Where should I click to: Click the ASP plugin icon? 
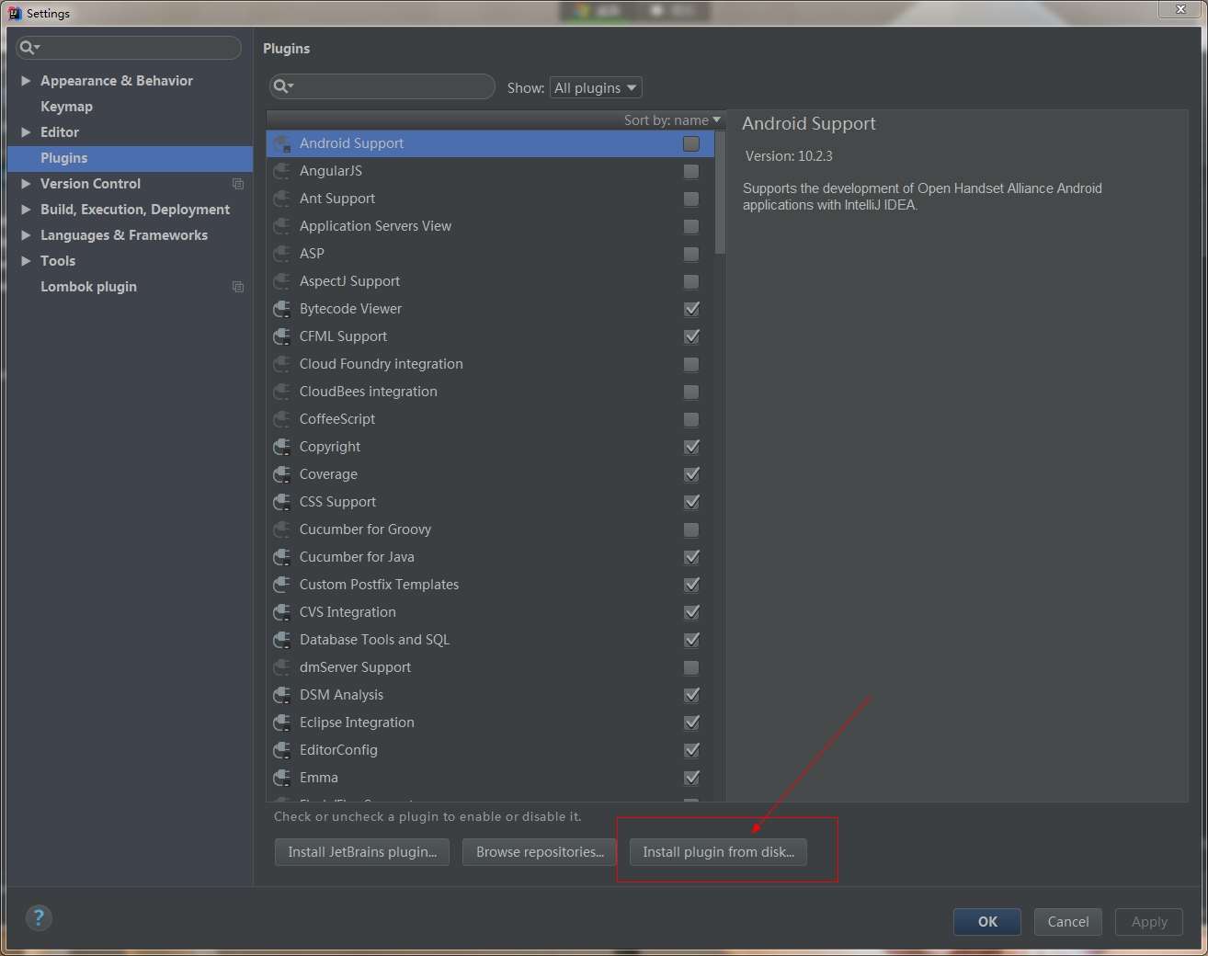(x=282, y=254)
